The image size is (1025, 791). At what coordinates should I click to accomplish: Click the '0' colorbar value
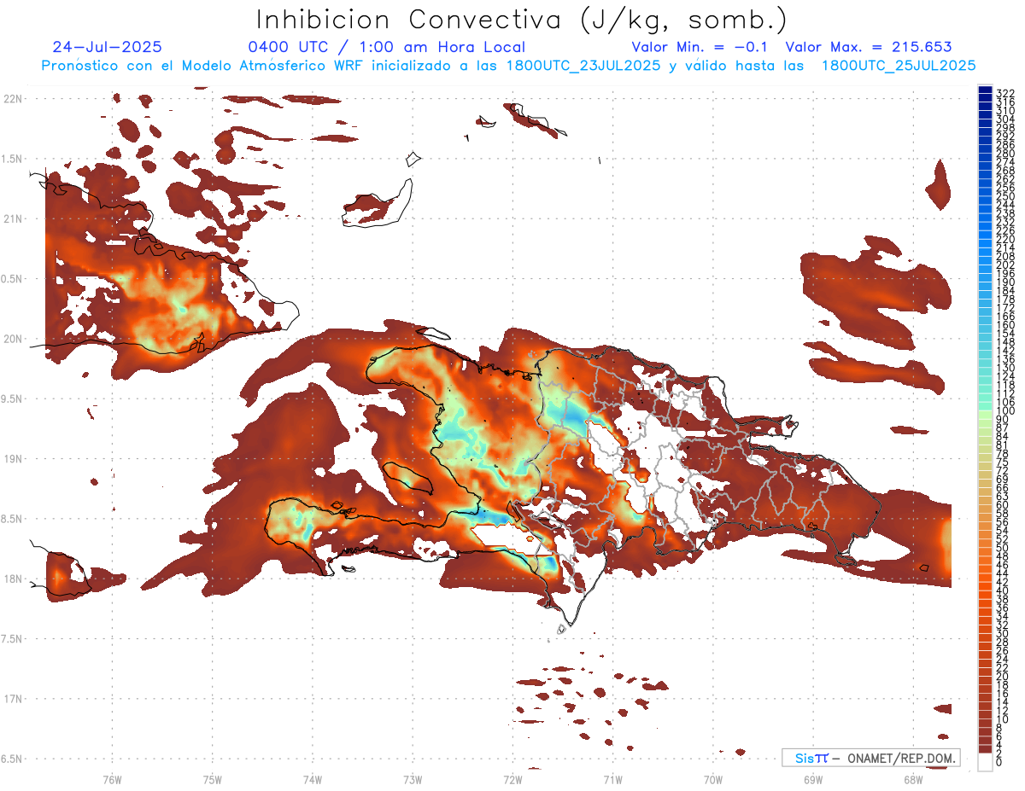click(x=999, y=764)
